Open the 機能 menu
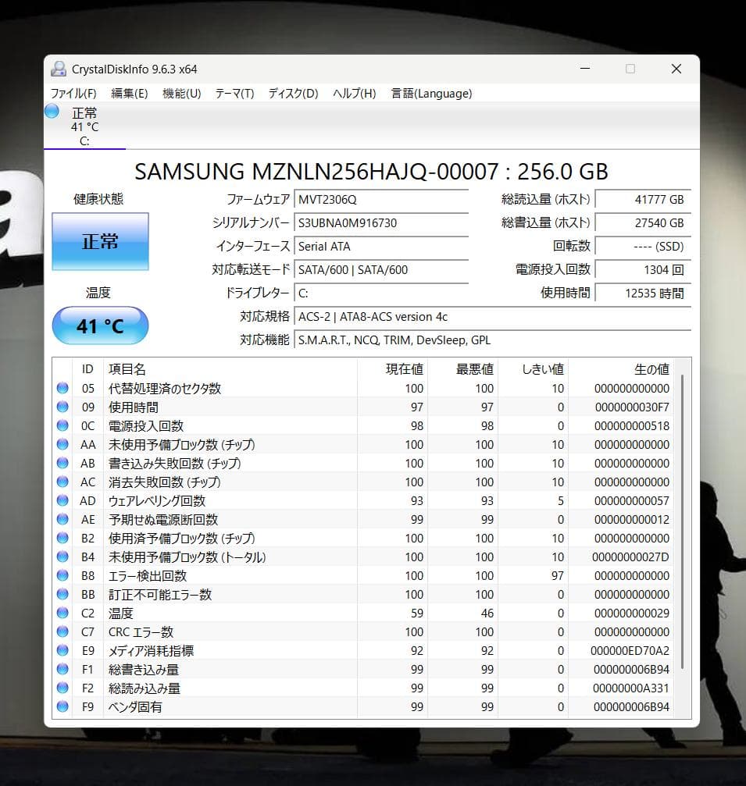The height and width of the screenshot is (786, 746). click(181, 94)
